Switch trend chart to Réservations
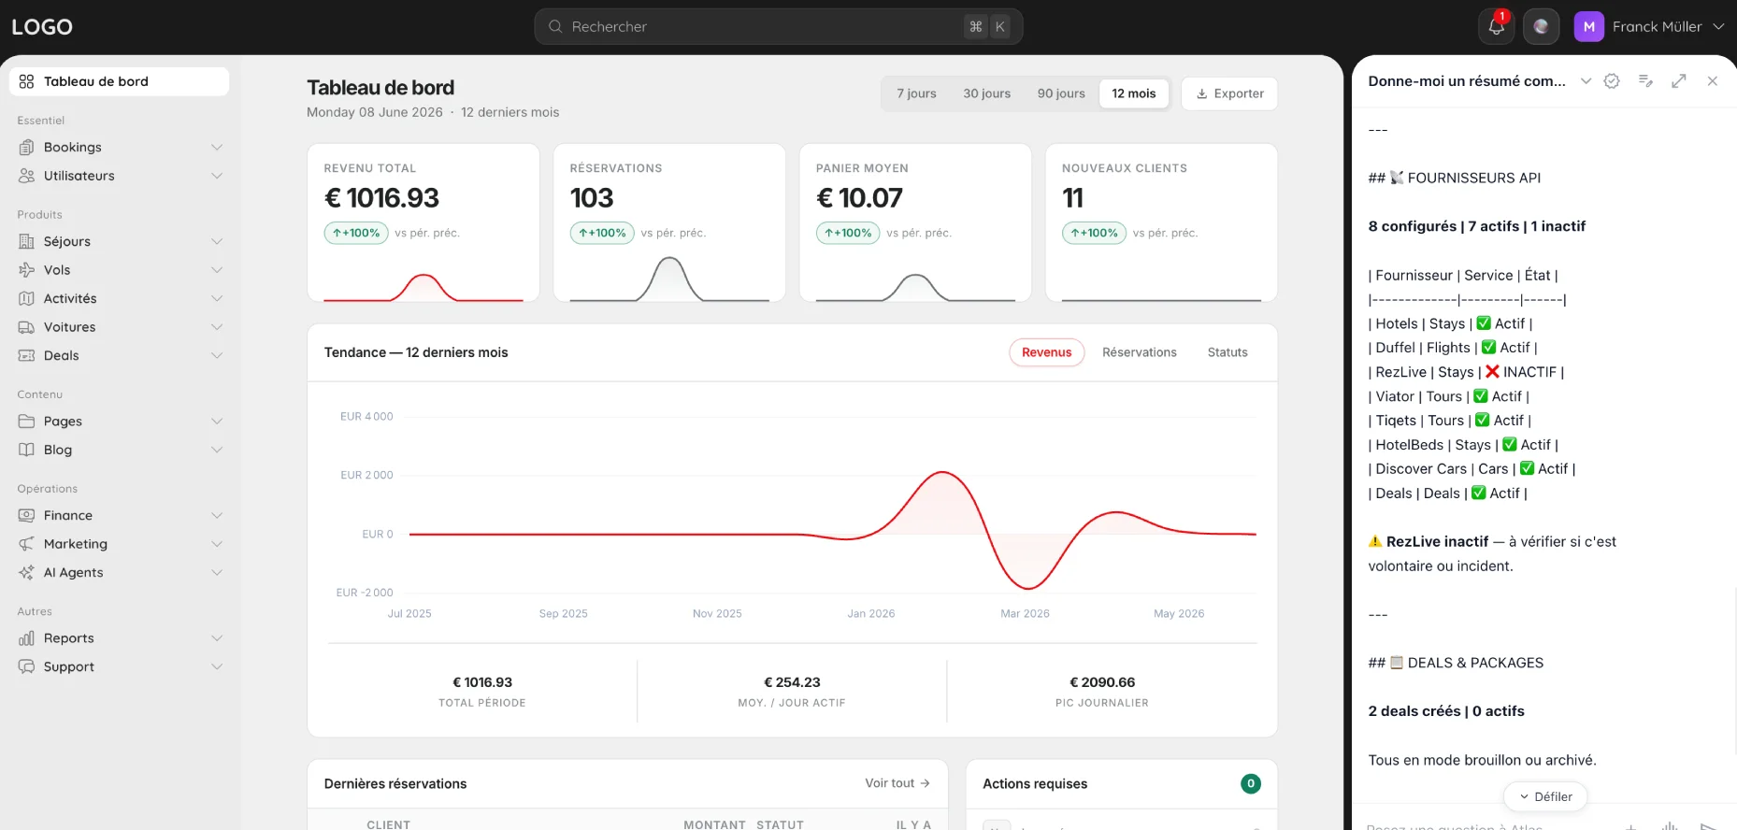 (x=1139, y=352)
